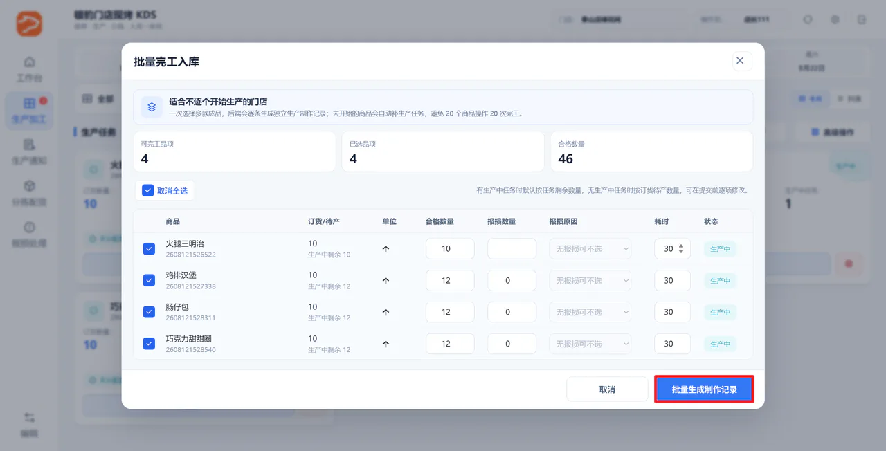Select 生产加工 in the left sidebar
This screenshot has height=451, width=886.
(30, 111)
